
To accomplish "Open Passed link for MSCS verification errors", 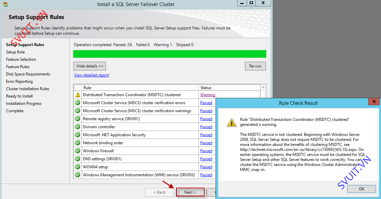I will 206,103.
